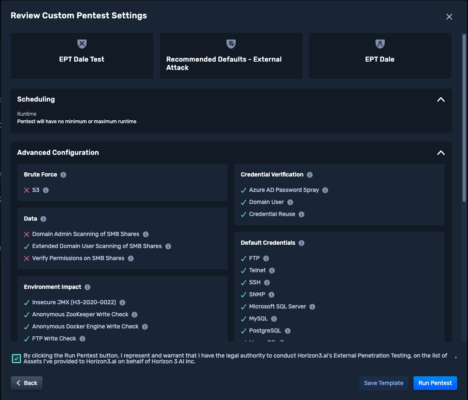This screenshot has width=468, height=400.
Task: Uncheck the legal authority agreement checkbox
Action: (16, 358)
